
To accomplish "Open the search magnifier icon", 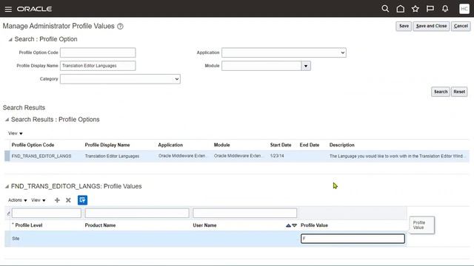I will tap(385, 9).
